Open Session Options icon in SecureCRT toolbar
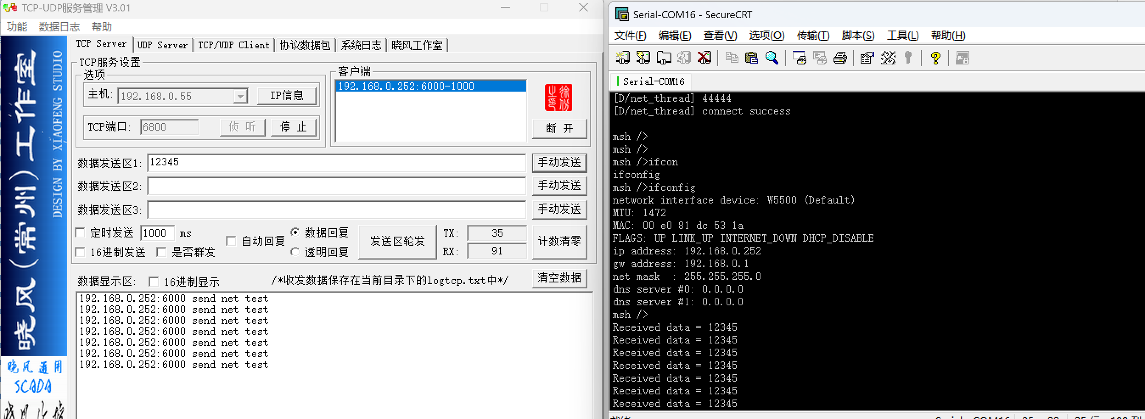1145x419 pixels. tap(867, 58)
